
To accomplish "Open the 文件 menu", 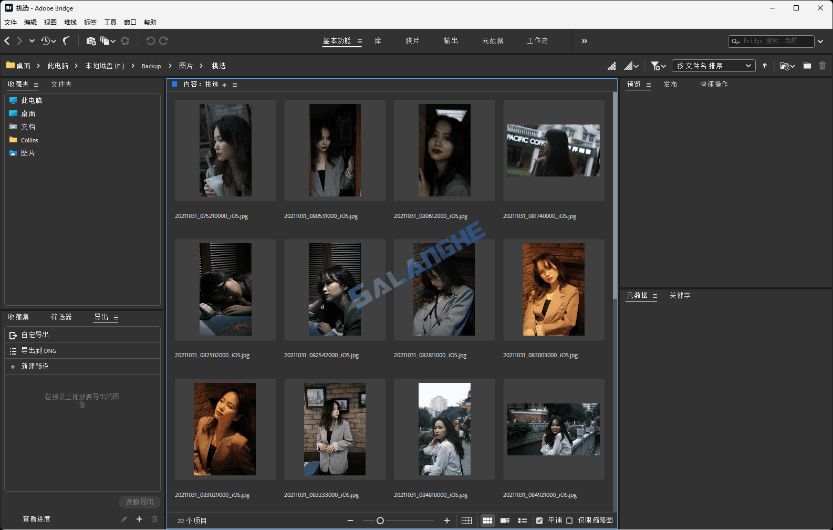I will 11,22.
